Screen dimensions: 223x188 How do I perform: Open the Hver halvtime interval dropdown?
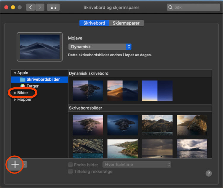pos(137,164)
